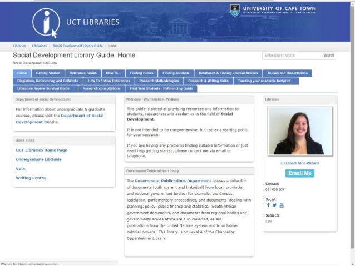Switch to the Getting Started tab
This screenshot has width=355, height=266.
click(x=48, y=73)
